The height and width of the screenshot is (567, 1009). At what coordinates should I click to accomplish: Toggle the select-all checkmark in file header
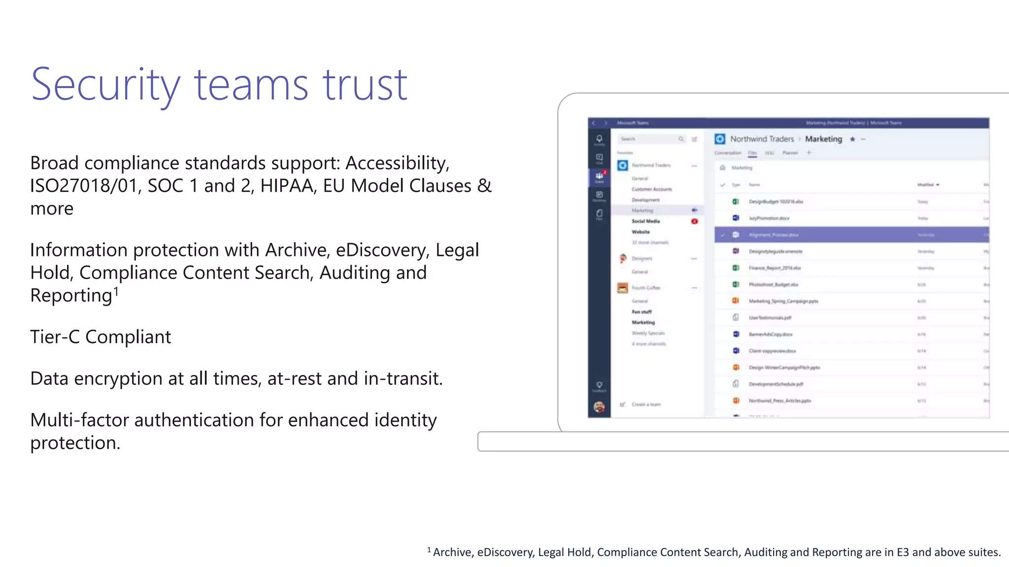[x=723, y=185]
